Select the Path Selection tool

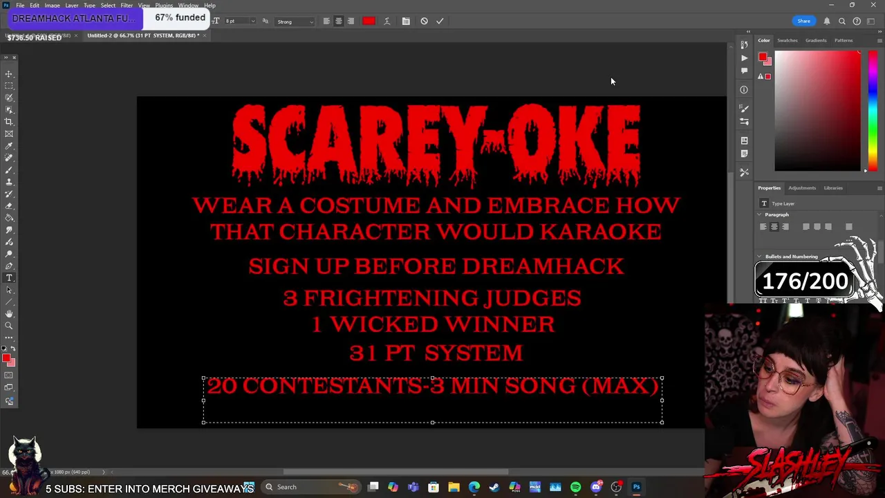[9, 290]
